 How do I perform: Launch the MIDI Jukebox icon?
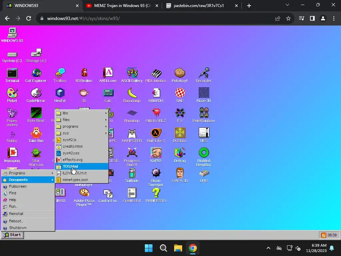click(156, 75)
